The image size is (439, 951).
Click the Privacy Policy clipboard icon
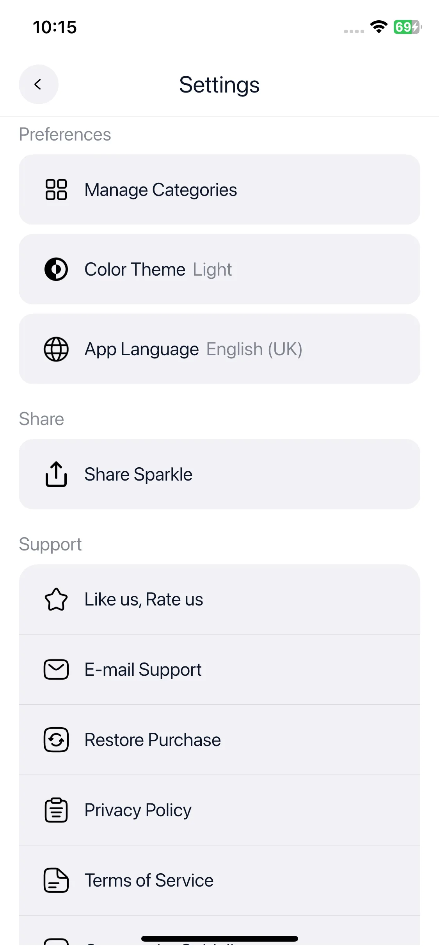click(56, 810)
